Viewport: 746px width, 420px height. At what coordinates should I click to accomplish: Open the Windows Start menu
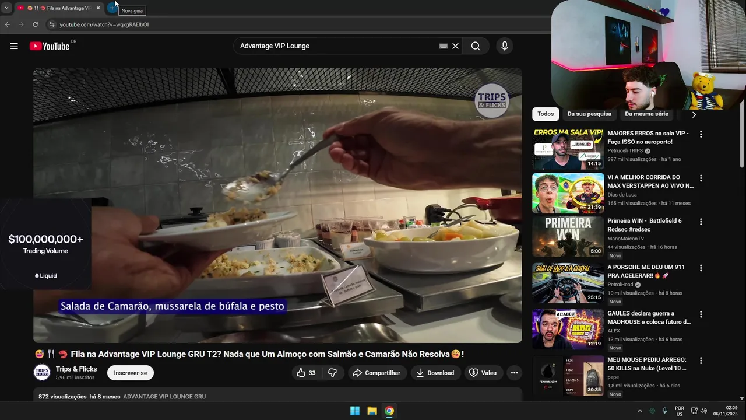[x=355, y=411]
